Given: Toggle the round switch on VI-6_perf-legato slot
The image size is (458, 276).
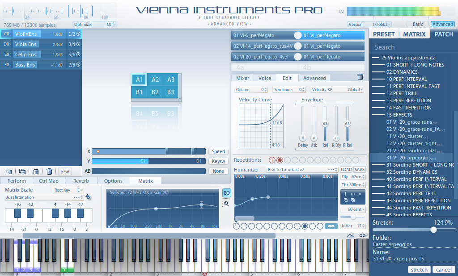Looking at the screenshot, I should [x=297, y=35].
